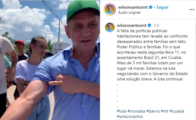
Task: Open the #bairro hashtag
Action: pyautogui.click(x=153, y=111)
